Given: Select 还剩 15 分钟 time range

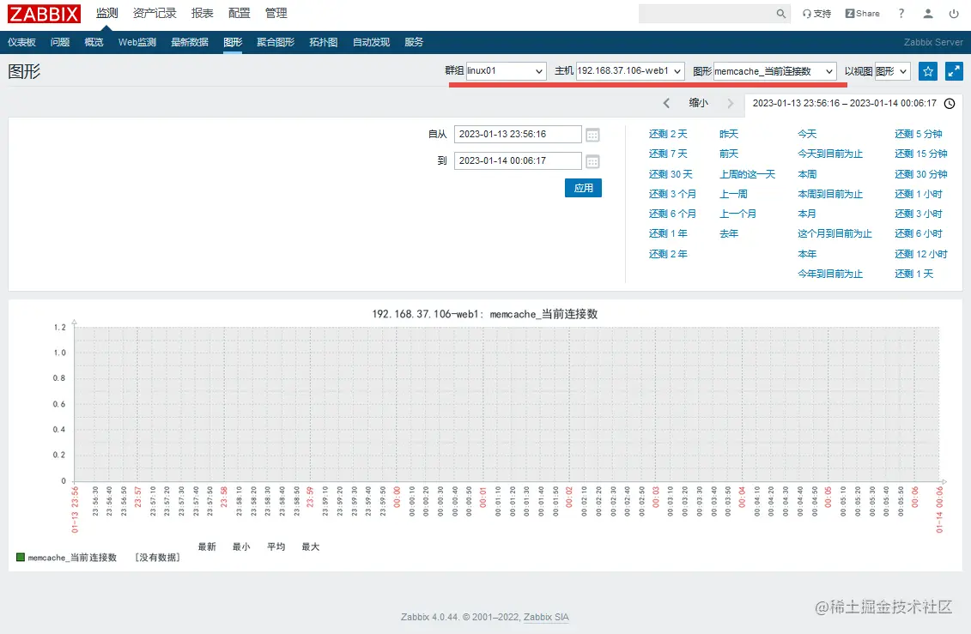Looking at the screenshot, I should 921,154.
